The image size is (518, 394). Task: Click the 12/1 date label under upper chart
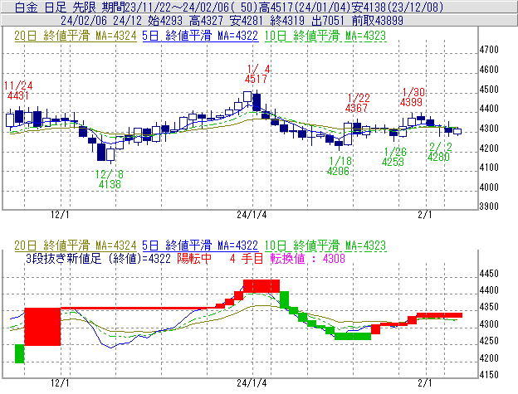tap(60, 215)
